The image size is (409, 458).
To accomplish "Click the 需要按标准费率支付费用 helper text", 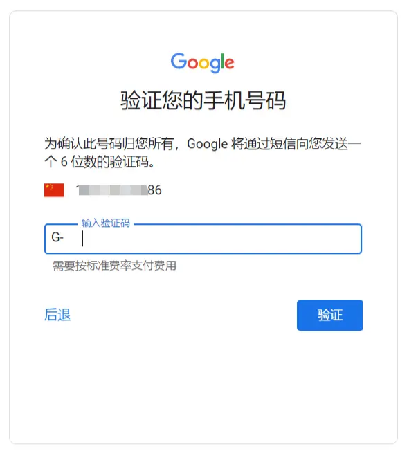I will point(114,266).
